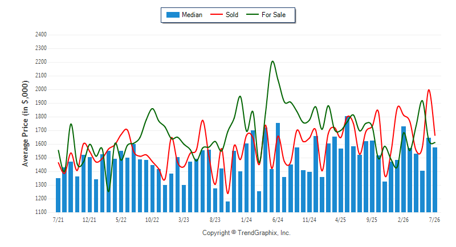Click the last Median bar at 7/26

[435, 180]
